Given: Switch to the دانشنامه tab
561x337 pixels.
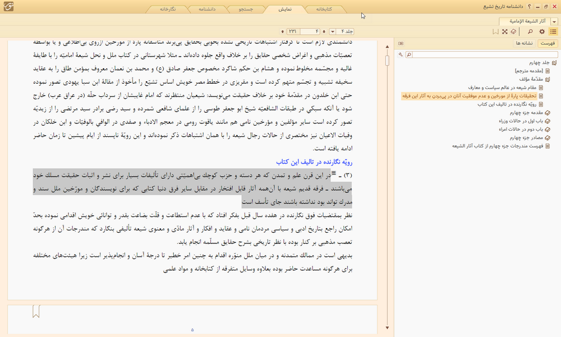Looking at the screenshot, I should 207,10.
